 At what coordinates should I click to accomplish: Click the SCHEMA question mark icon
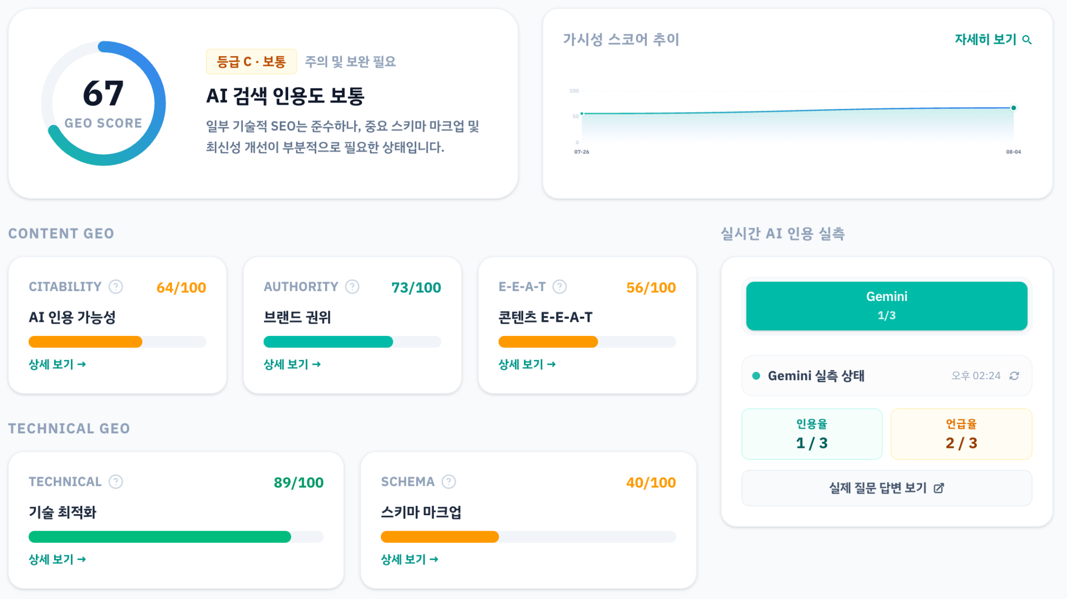449,481
